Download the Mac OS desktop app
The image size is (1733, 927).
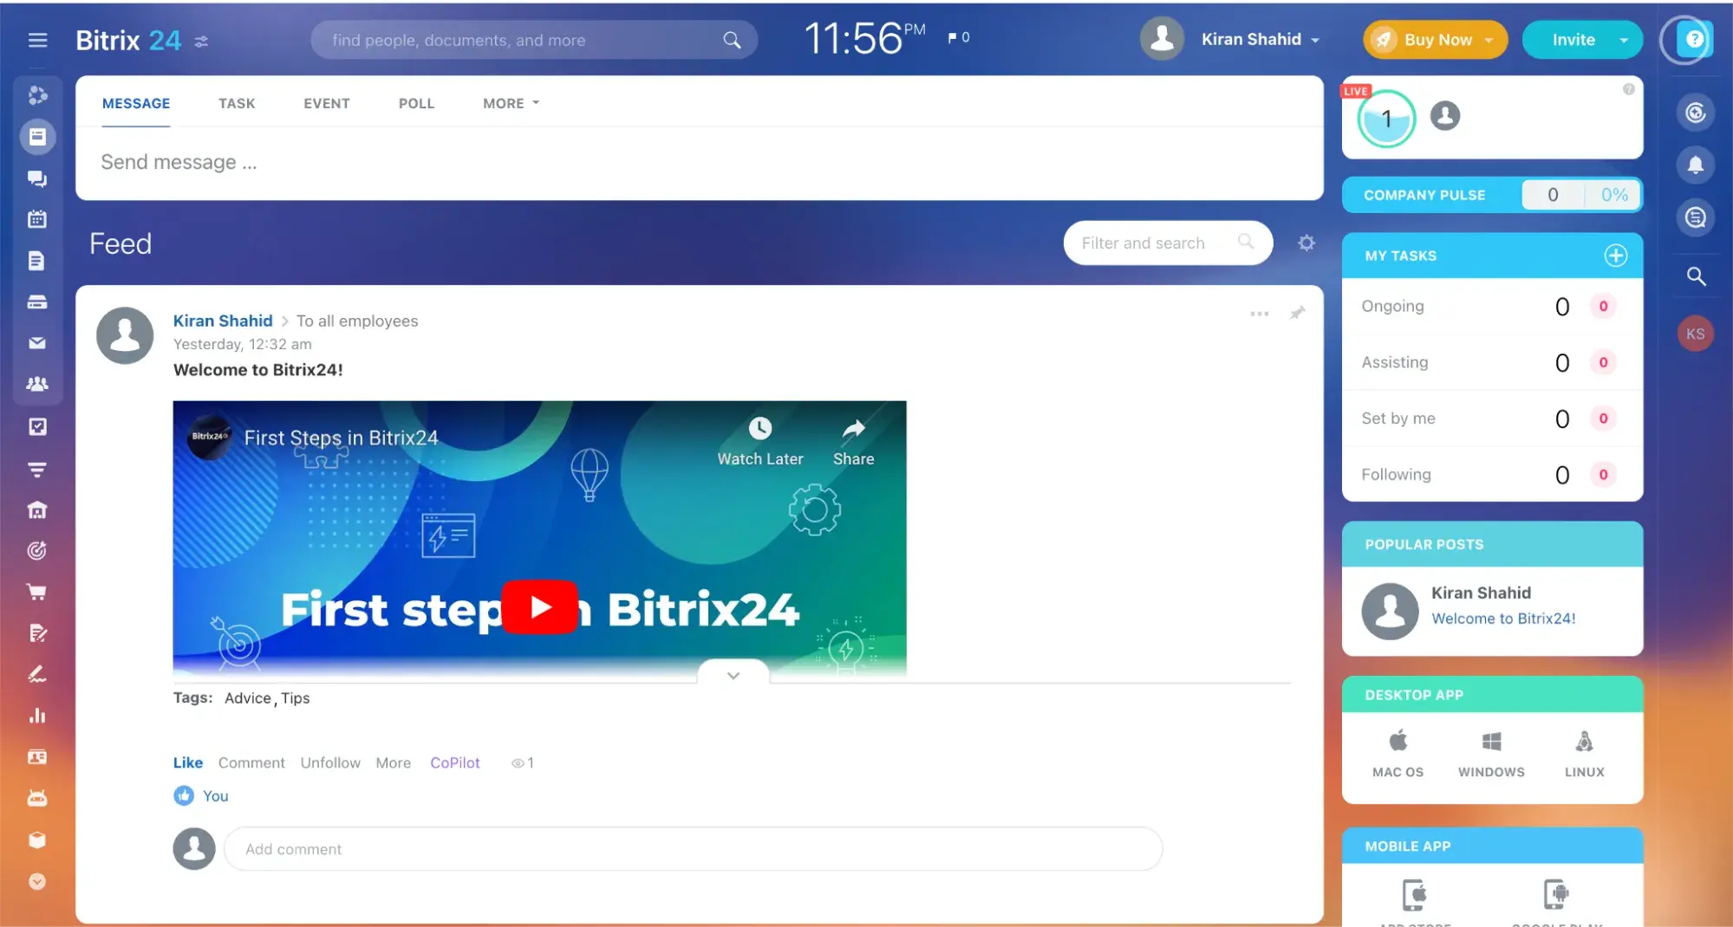1397,755
